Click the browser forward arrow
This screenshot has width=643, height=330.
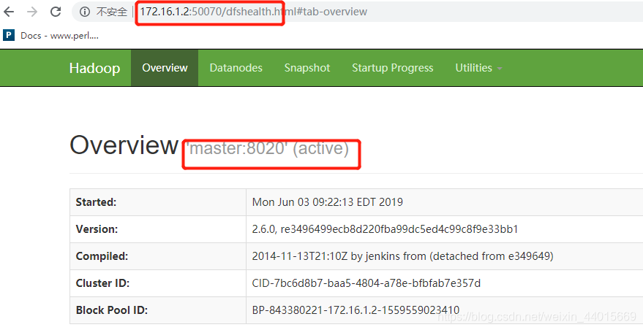[x=32, y=12]
